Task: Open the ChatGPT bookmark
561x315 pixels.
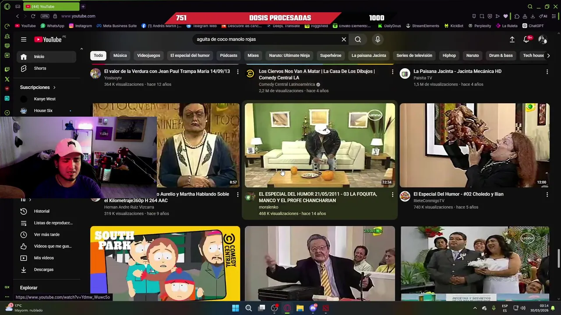Action: (533, 26)
